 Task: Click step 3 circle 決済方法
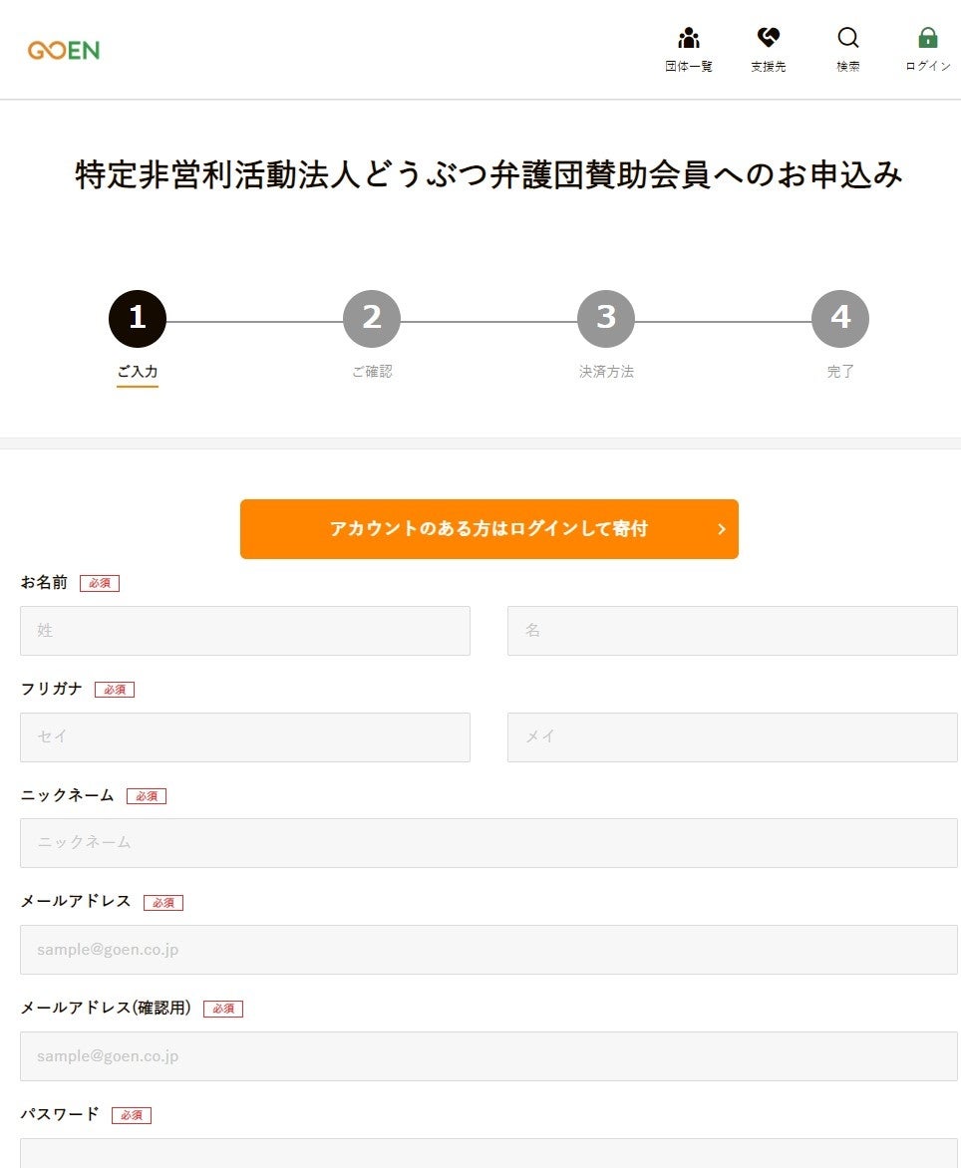(x=606, y=319)
